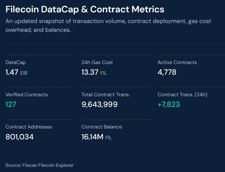
Task: Select the Verified Contracts label
Action: [27, 95]
